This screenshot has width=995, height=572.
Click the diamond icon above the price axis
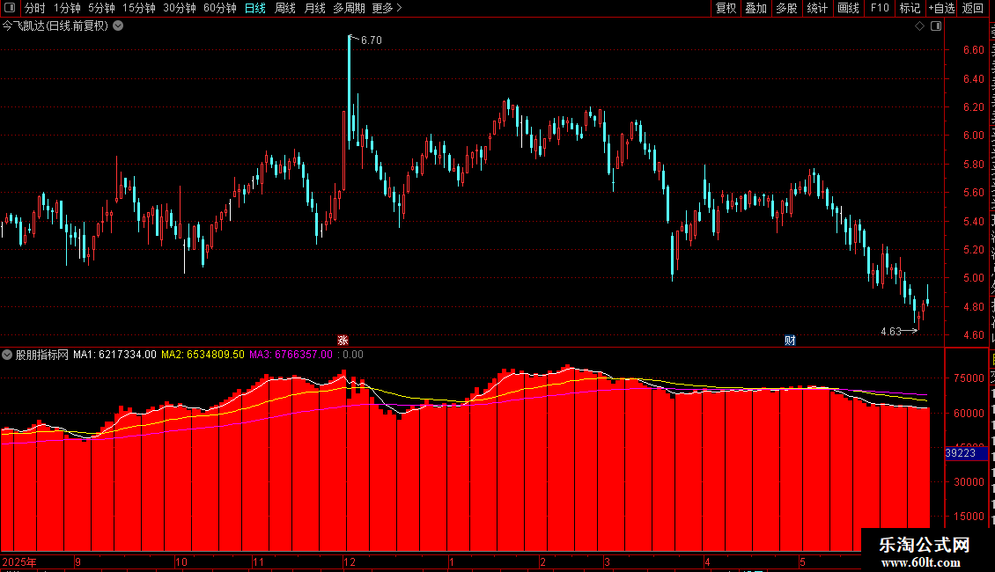click(919, 26)
